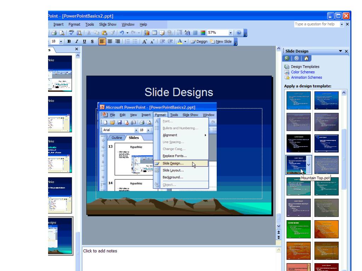Open the Color Schemes link
This screenshot has height=271, width=362.
(303, 72)
